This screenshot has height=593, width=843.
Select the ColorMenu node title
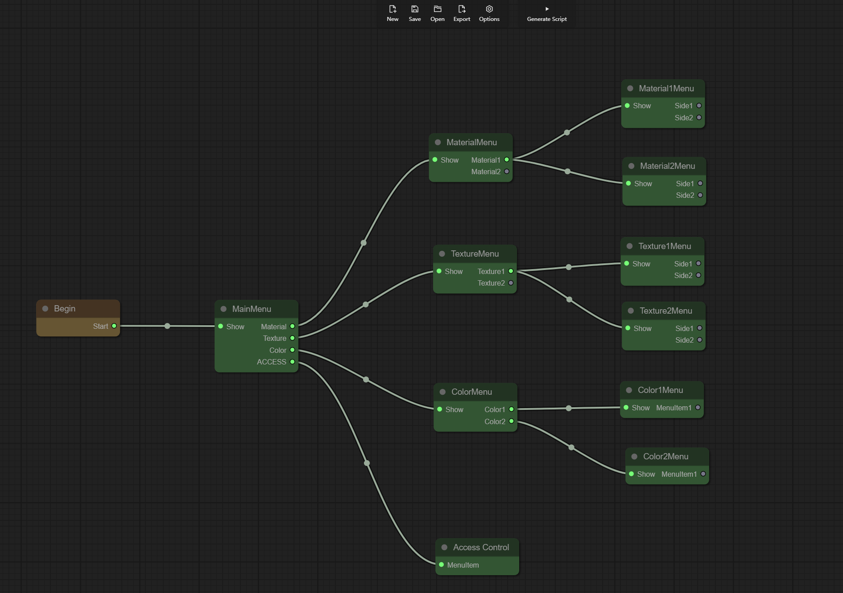click(471, 392)
